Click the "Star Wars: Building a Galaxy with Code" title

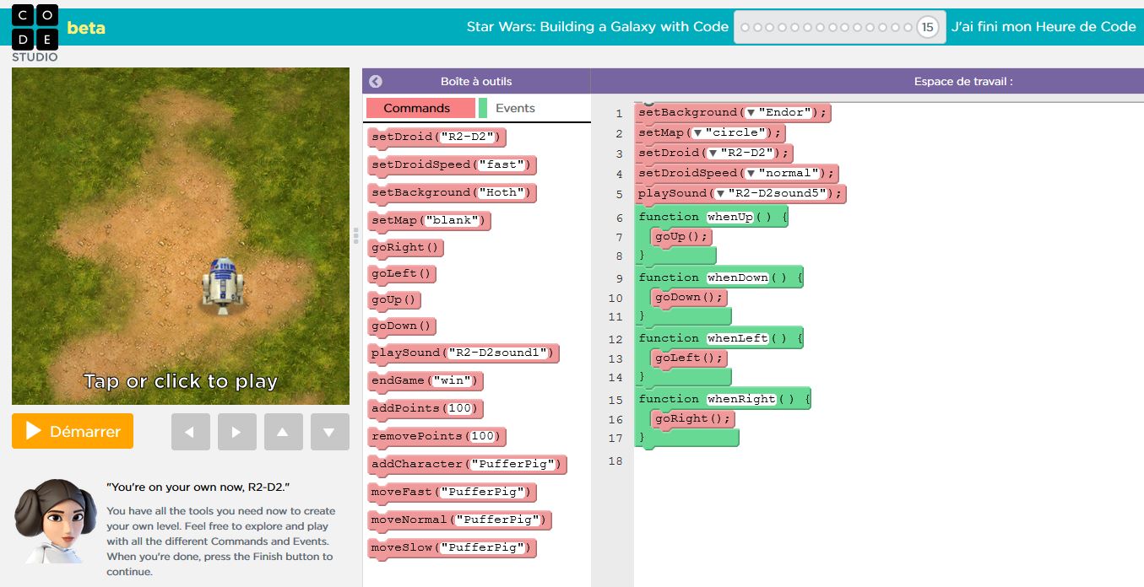(x=598, y=27)
